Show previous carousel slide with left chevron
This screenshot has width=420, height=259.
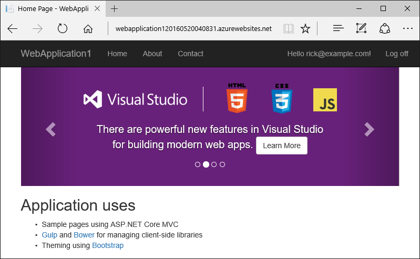[50, 129]
